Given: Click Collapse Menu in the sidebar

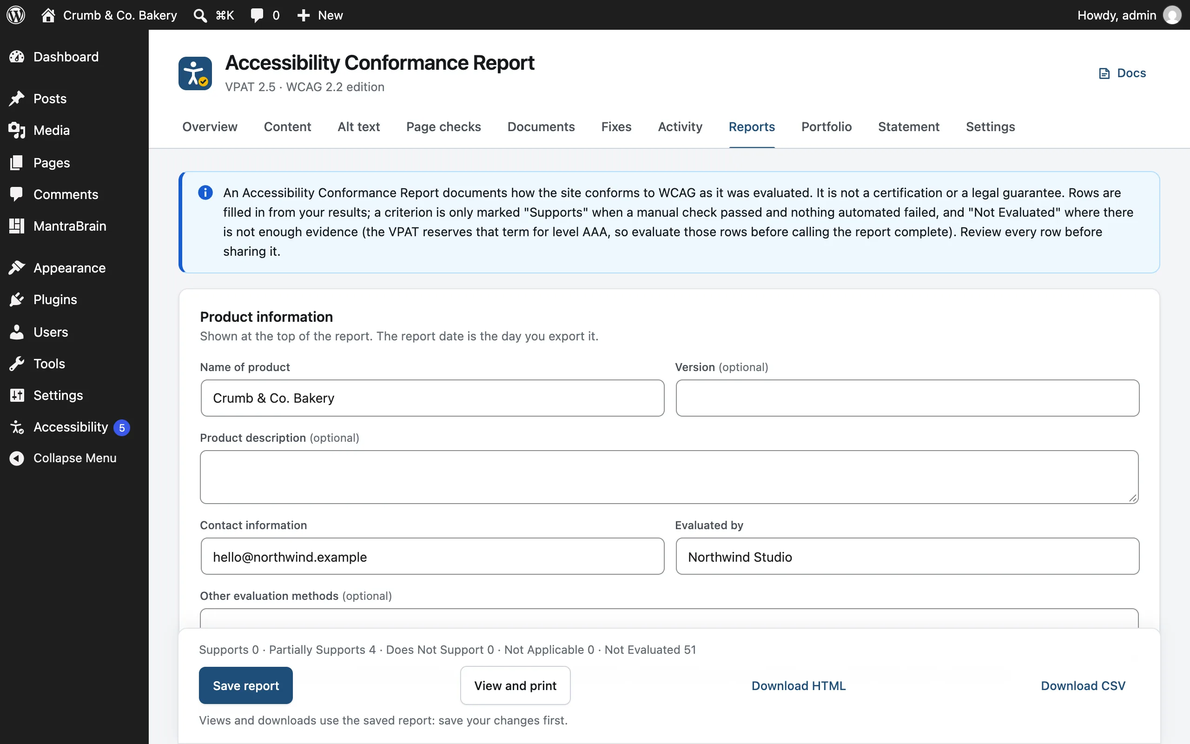Looking at the screenshot, I should (75, 458).
